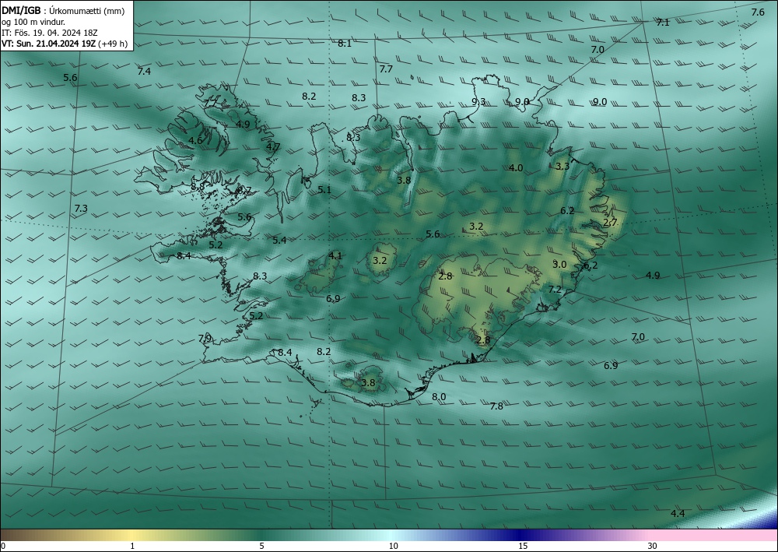Image resolution: width=778 pixels, height=552 pixels.
Task: Click the map value 4.6 in Westfjords
Action: pyautogui.click(x=195, y=140)
